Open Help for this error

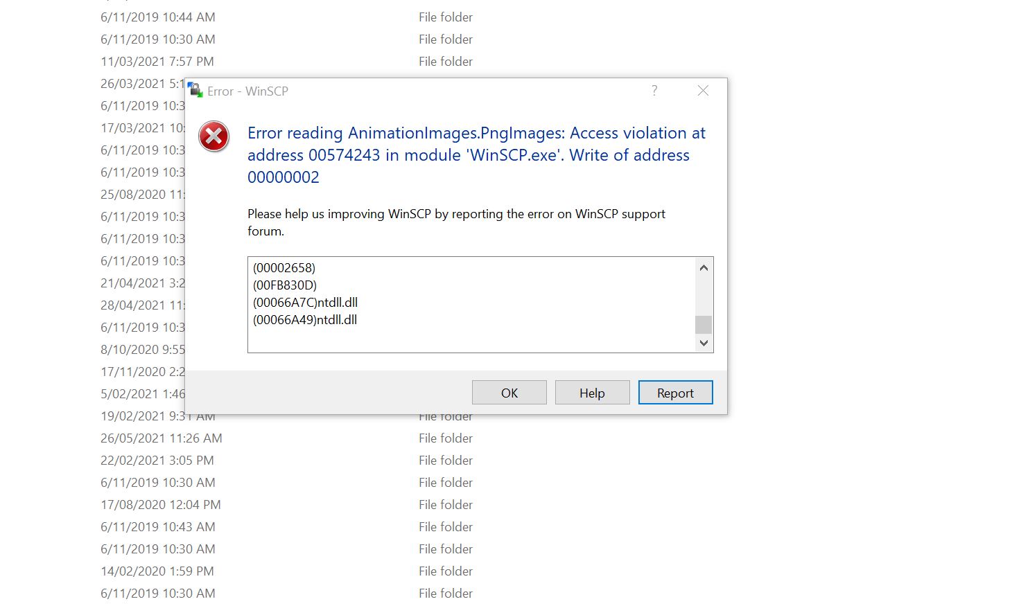coord(592,393)
